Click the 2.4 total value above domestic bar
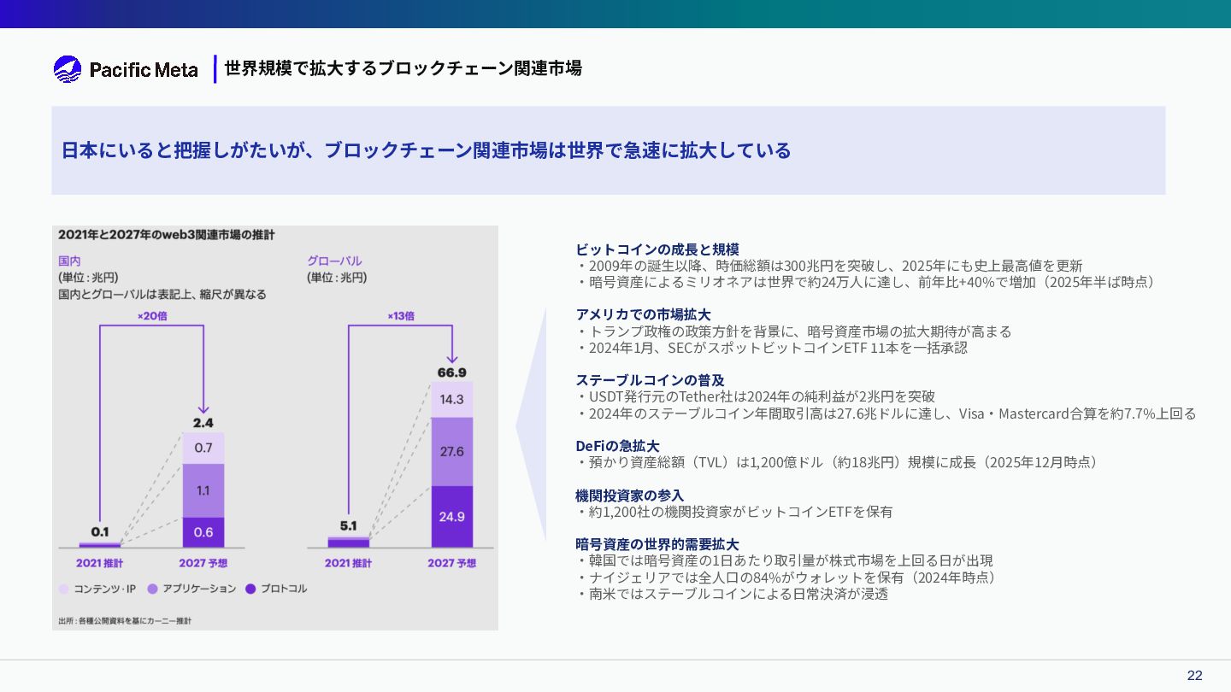 [x=203, y=422]
